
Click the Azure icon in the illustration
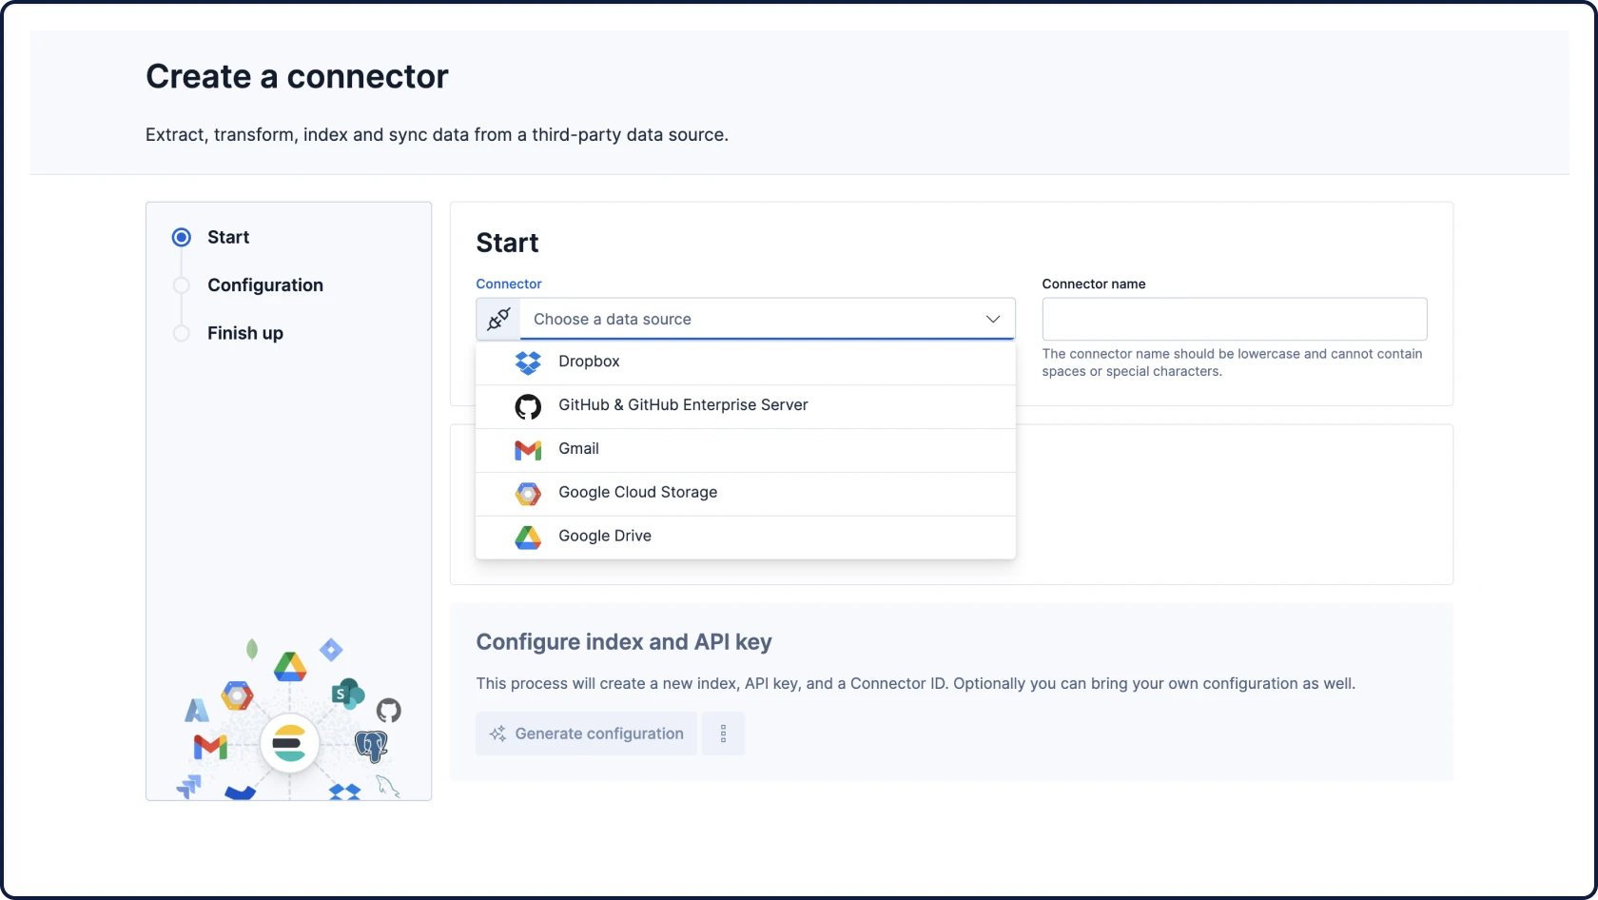(197, 710)
